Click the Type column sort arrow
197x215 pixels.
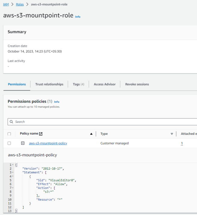[172, 134]
